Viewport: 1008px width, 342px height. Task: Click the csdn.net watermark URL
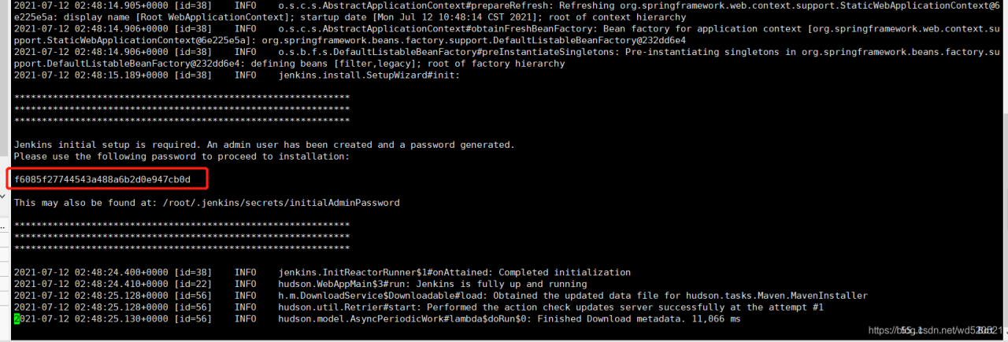point(929,331)
